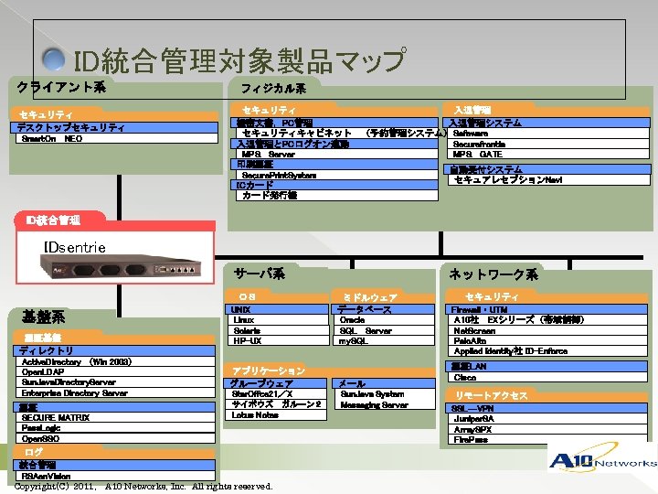Select the MPS GATE row
658x494 pixels.
(548, 155)
